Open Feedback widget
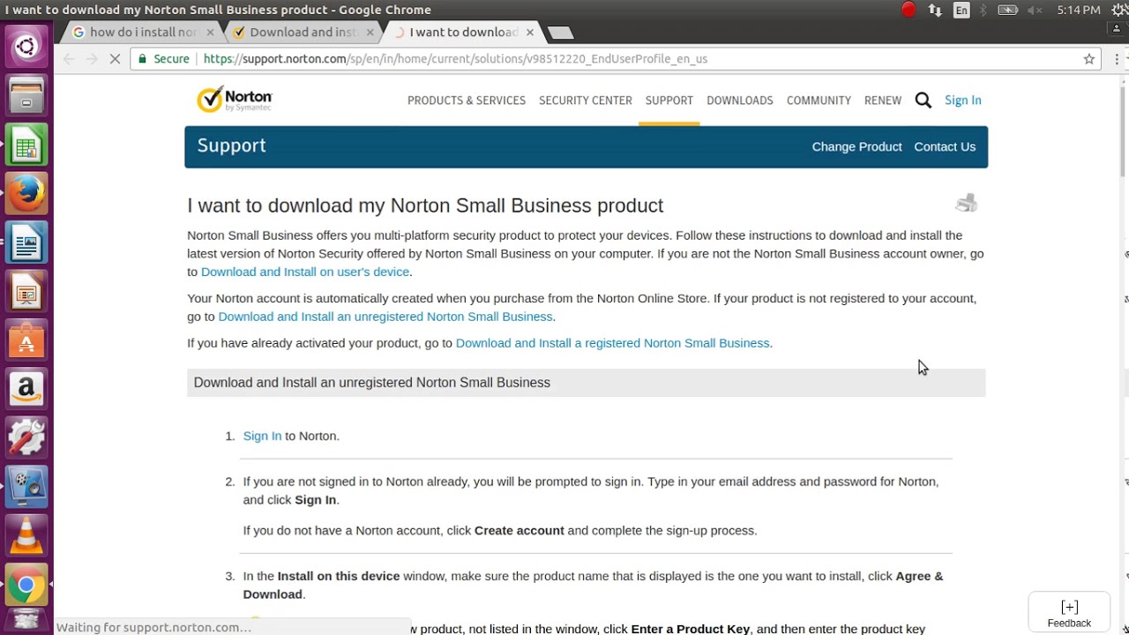 (x=1069, y=613)
